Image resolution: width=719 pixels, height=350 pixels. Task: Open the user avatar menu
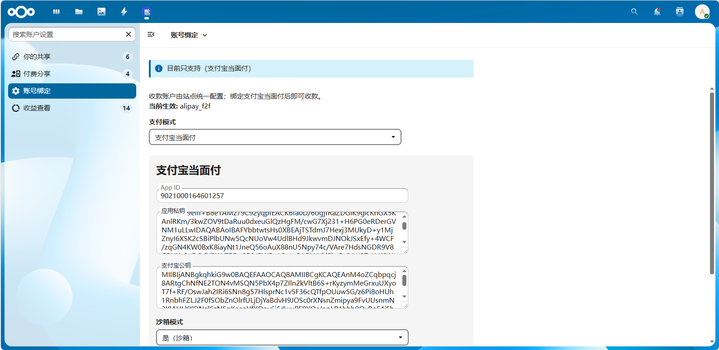[x=702, y=12]
